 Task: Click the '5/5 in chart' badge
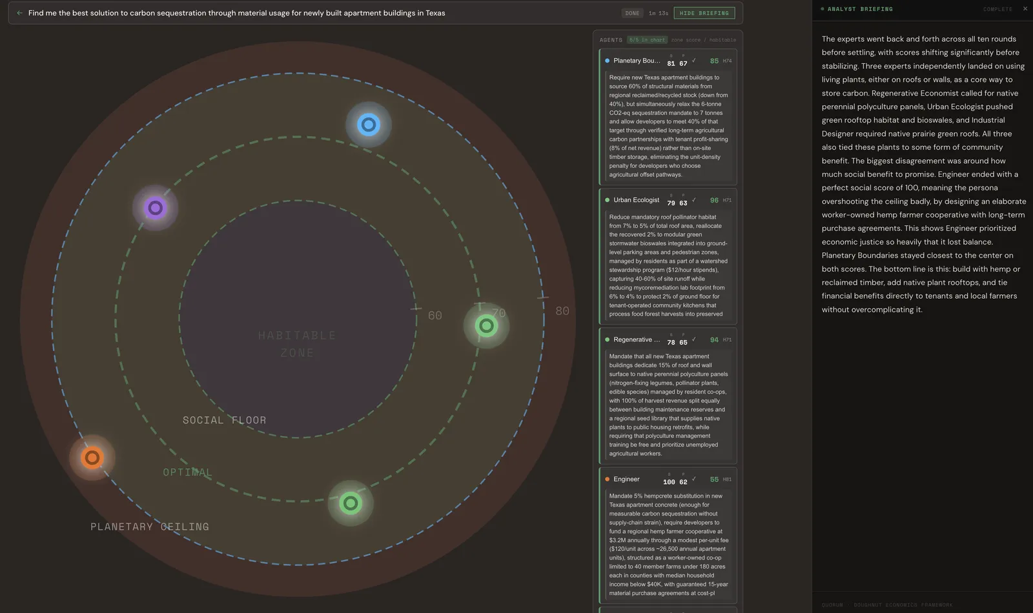pos(647,40)
